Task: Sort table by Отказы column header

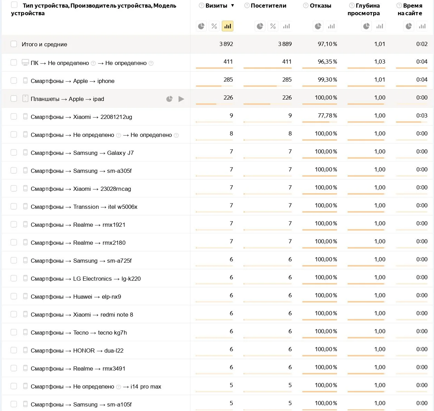Action: pyautogui.click(x=320, y=6)
